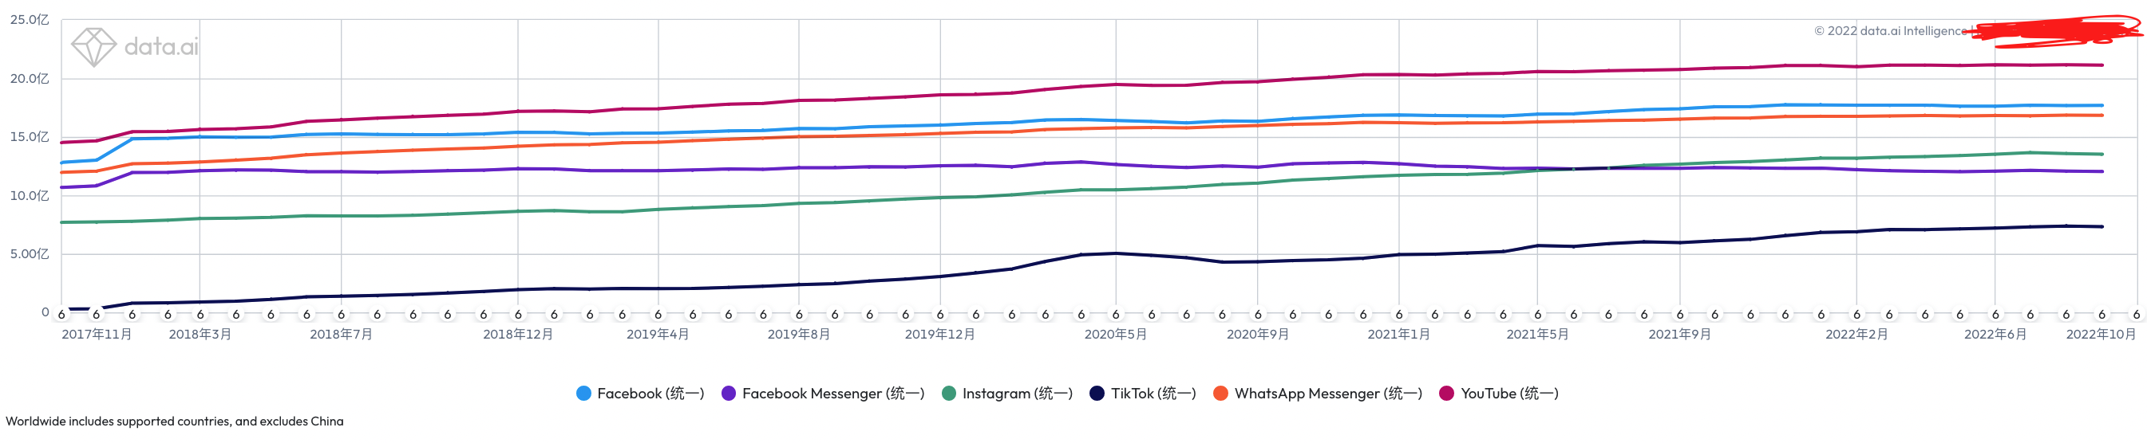Click the data.ai watermark text
This screenshot has width=2147, height=443.
click(x=162, y=47)
